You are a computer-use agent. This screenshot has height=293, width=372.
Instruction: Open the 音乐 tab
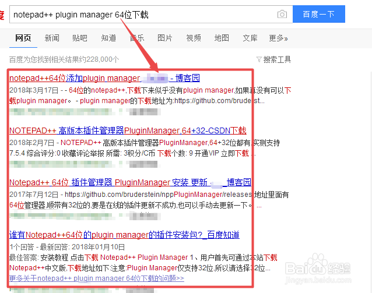[x=137, y=38]
